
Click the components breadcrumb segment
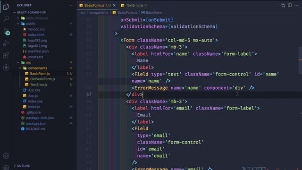(x=99, y=13)
